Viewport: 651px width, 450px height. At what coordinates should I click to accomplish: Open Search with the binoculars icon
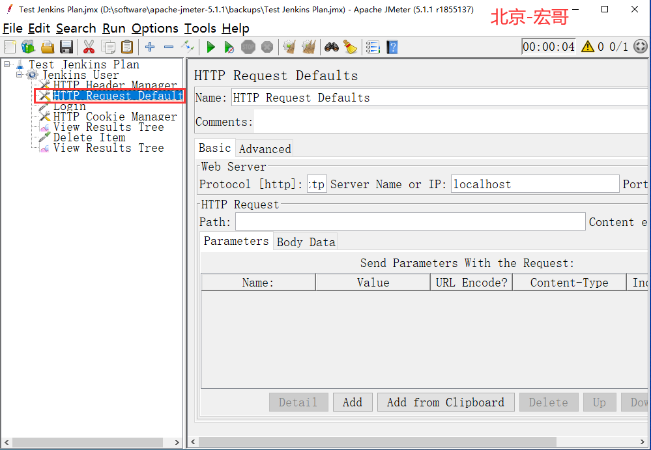pos(331,47)
